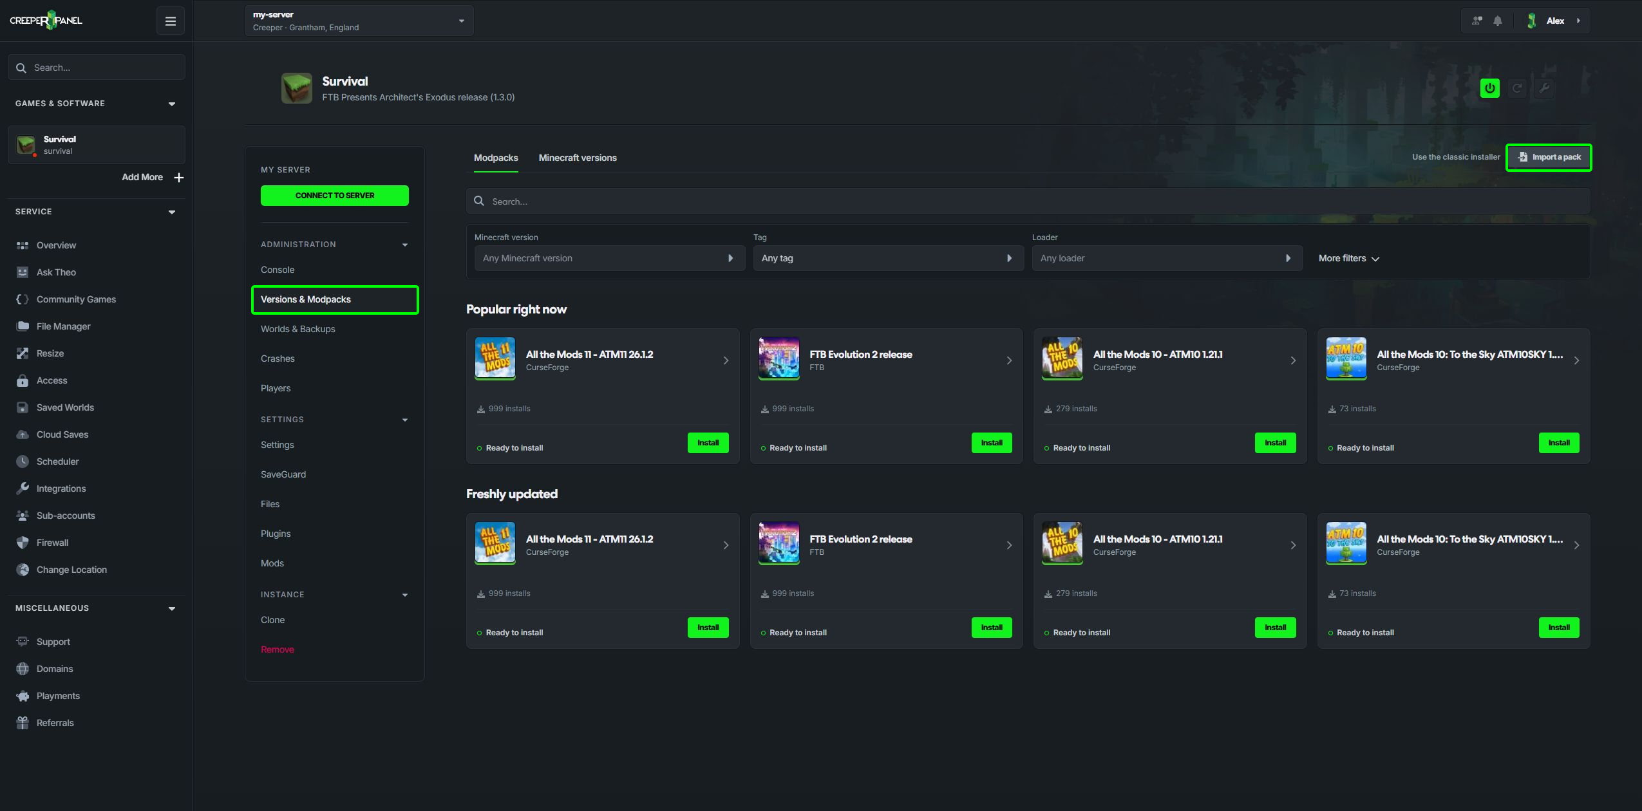Image resolution: width=1642 pixels, height=811 pixels.
Task: Open Players page
Action: pos(276,388)
